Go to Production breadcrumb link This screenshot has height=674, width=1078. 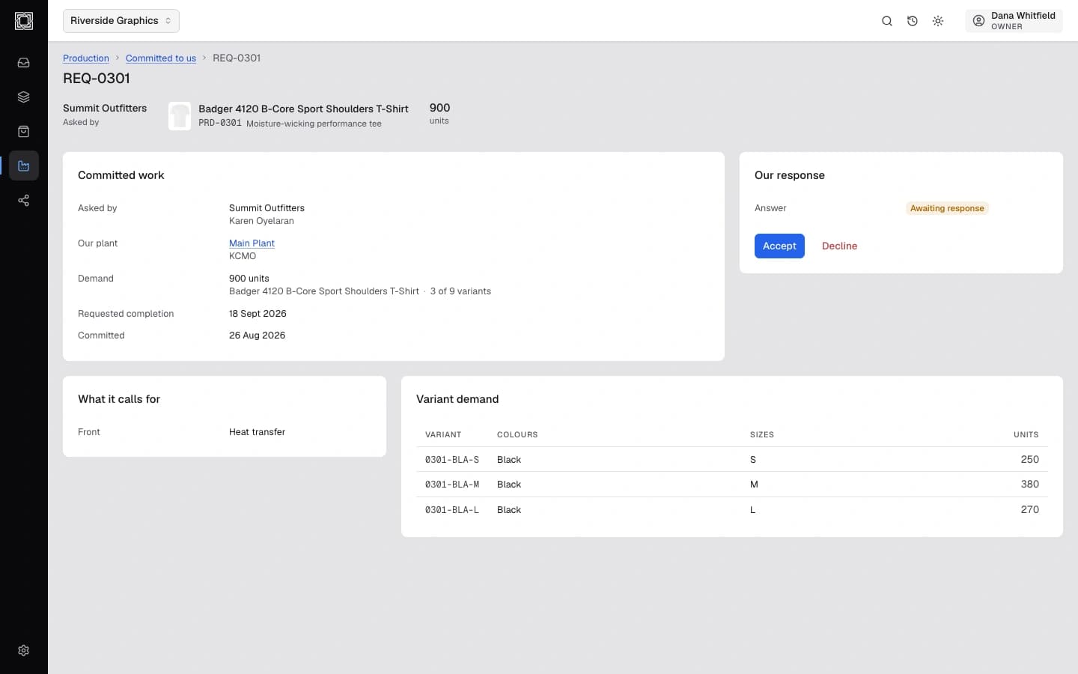86,58
